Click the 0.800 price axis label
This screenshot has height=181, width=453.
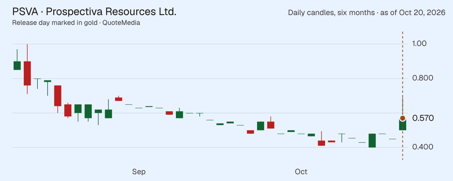pyautogui.click(x=422, y=78)
